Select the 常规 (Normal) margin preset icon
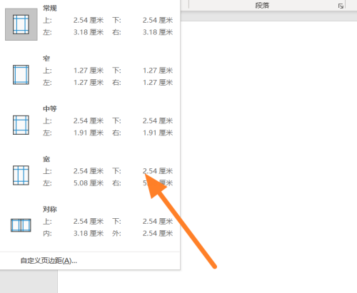The image size is (357, 293). 21,24
